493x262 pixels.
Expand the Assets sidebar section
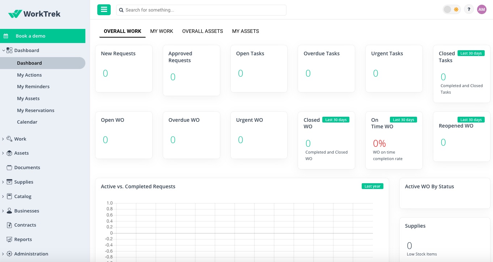pyautogui.click(x=4, y=153)
